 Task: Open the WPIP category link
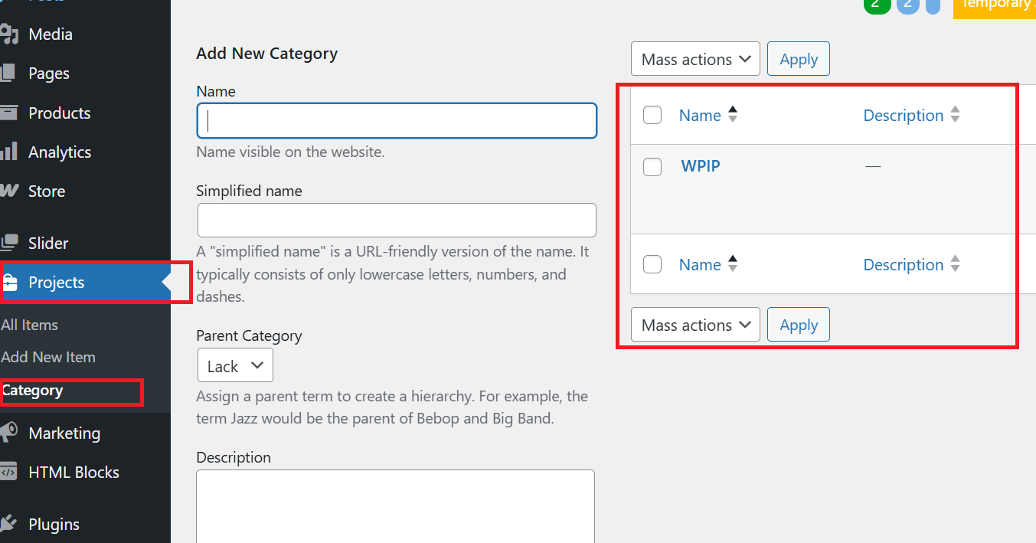[701, 165]
